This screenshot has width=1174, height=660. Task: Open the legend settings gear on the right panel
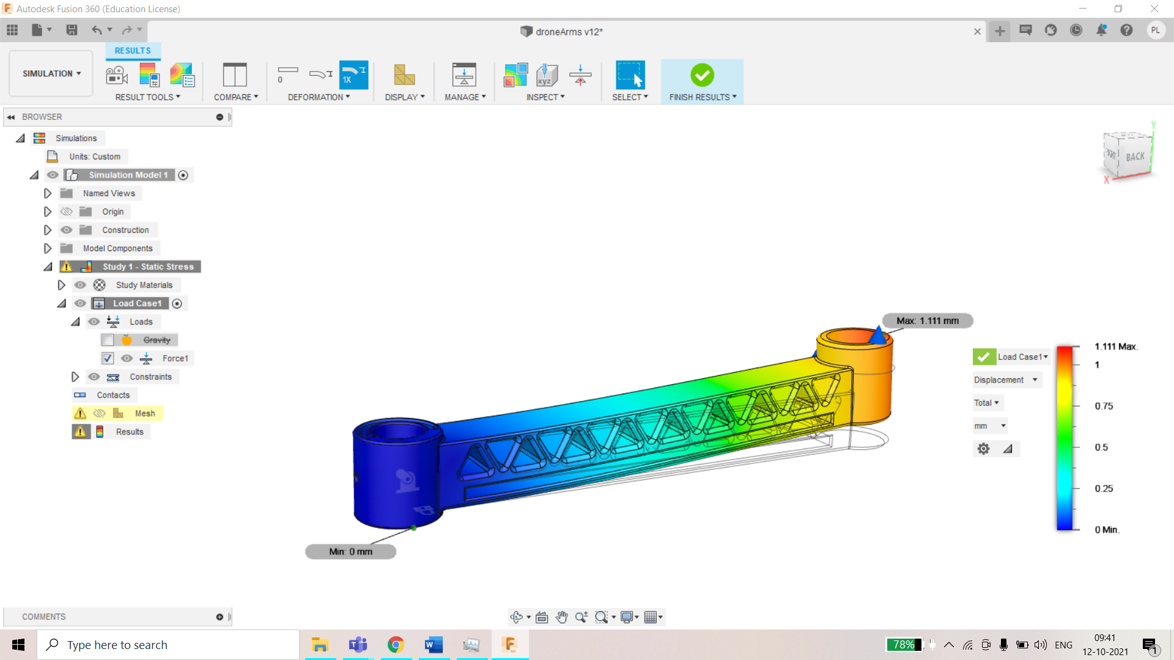pyautogui.click(x=983, y=448)
